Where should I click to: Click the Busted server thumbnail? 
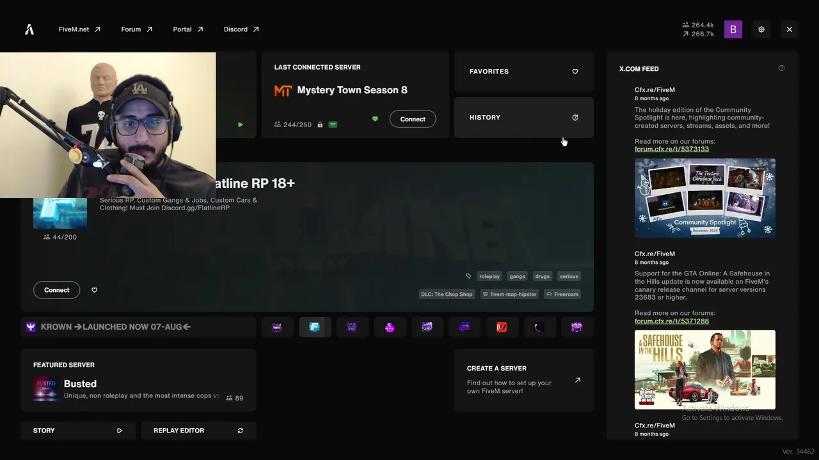coord(46,389)
